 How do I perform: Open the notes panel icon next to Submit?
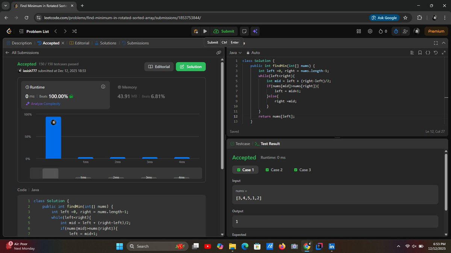[245, 31]
